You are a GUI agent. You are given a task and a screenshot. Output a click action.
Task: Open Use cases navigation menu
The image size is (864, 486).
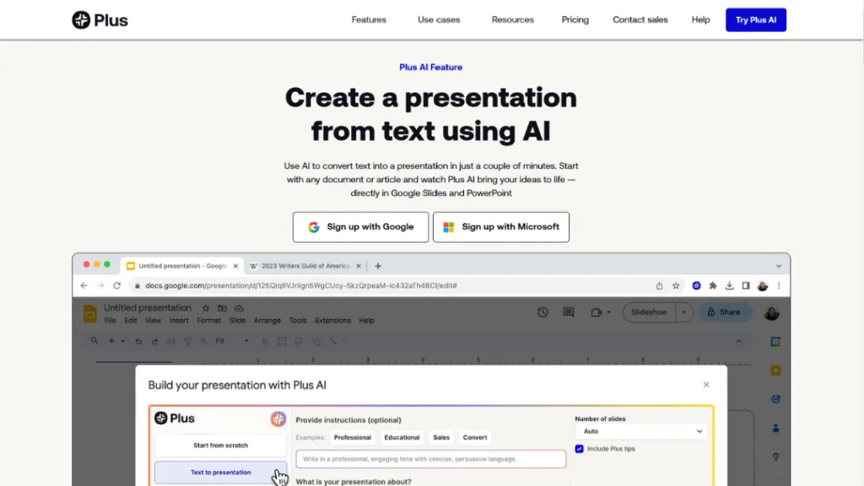(x=439, y=20)
